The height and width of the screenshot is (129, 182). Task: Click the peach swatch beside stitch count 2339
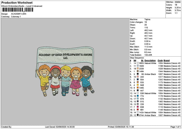coord(138,68)
